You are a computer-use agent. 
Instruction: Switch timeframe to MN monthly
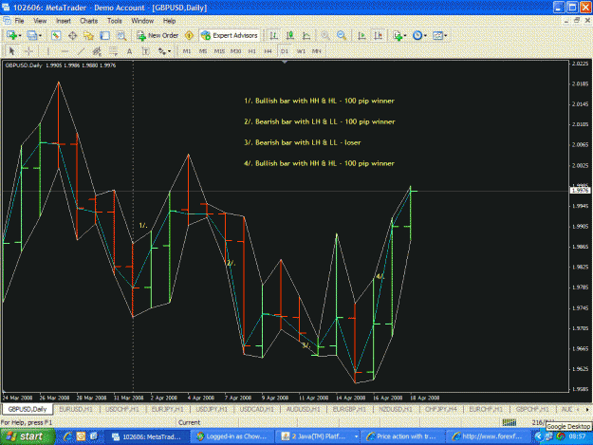[x=317, y=51]
